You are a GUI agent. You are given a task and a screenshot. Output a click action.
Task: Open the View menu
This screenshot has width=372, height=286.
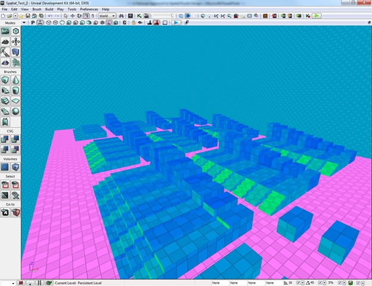[24, 10]
